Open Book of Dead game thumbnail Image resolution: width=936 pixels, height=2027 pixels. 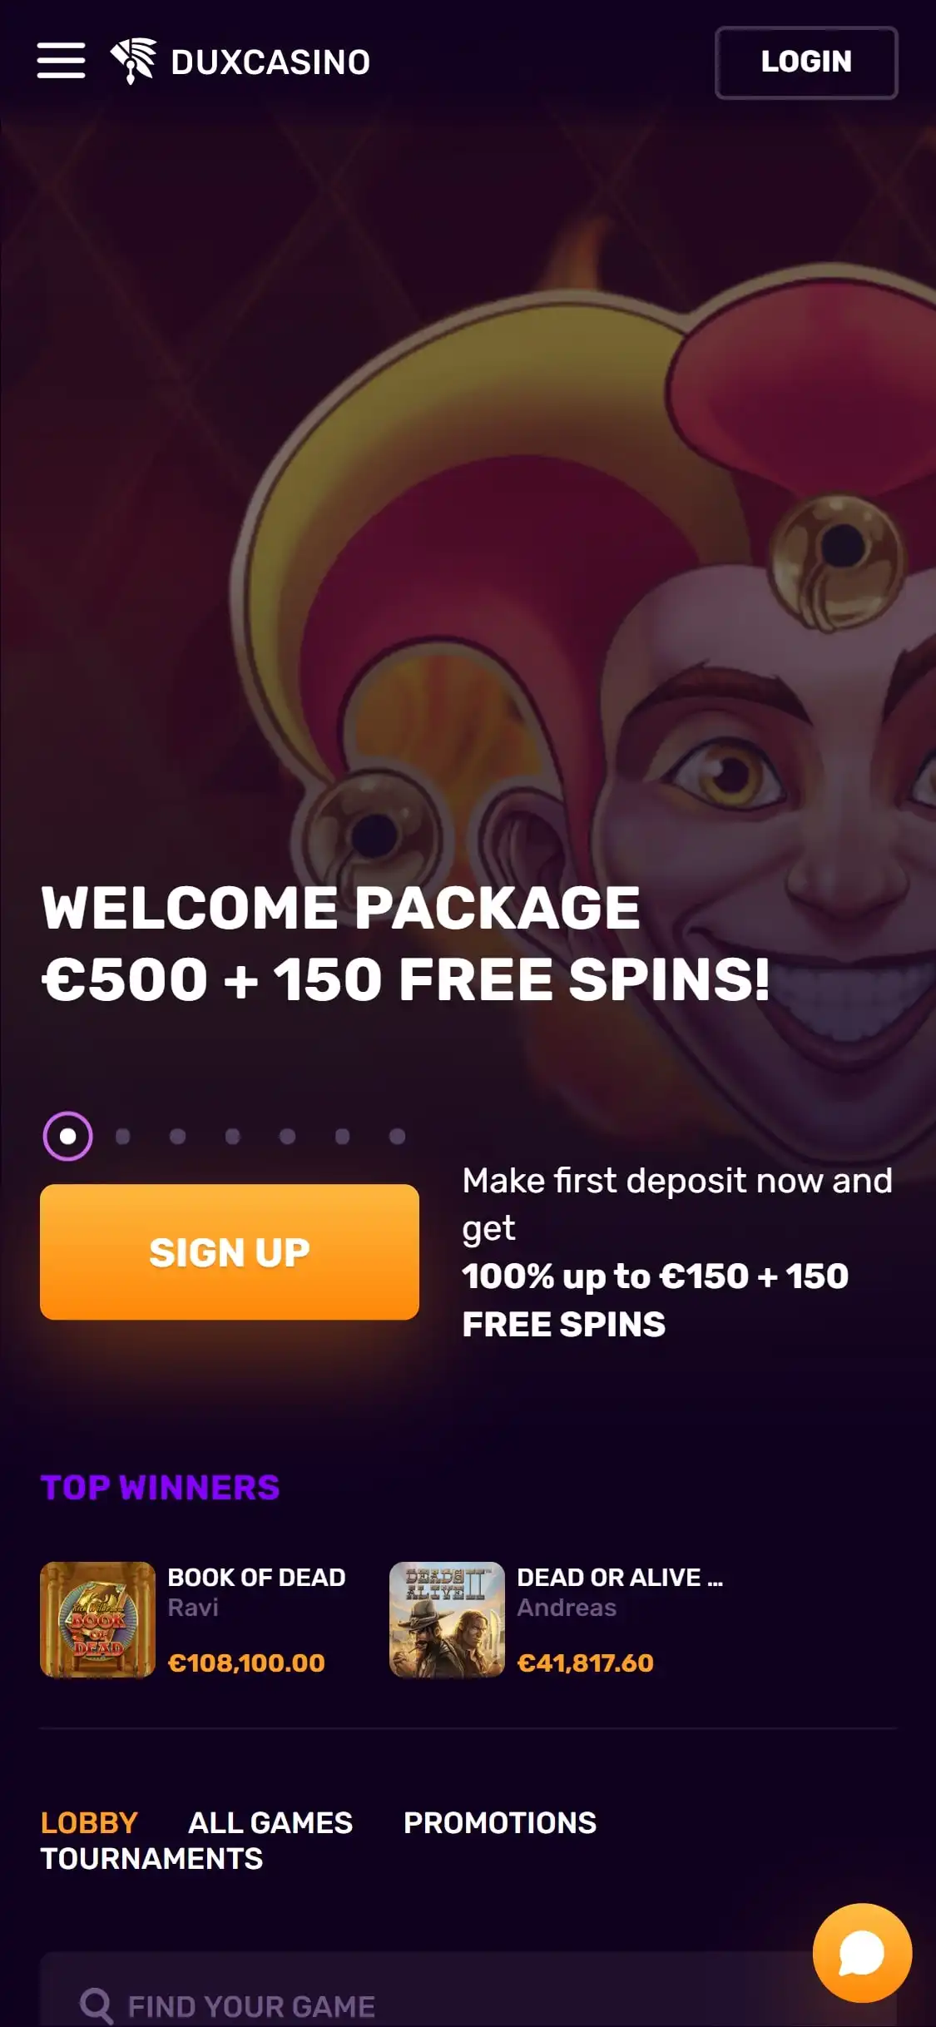[97, 1619]
